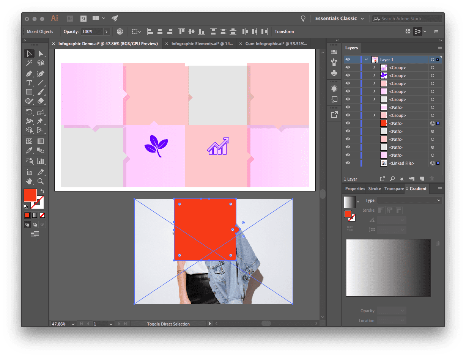Click the Recolor Artwork color wheel icon
The height and width of the screenshot is (357, 466).
tap(120, 31)
